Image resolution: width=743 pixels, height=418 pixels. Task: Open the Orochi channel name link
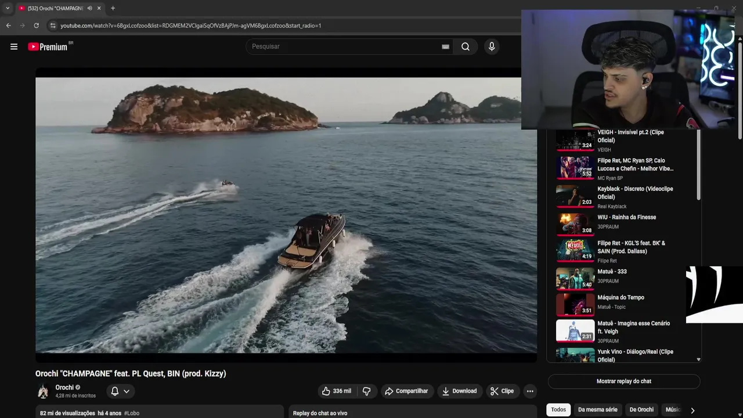64,387
